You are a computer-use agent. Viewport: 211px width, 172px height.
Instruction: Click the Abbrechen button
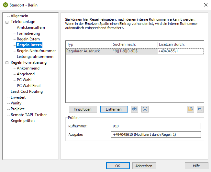(144, 166)
